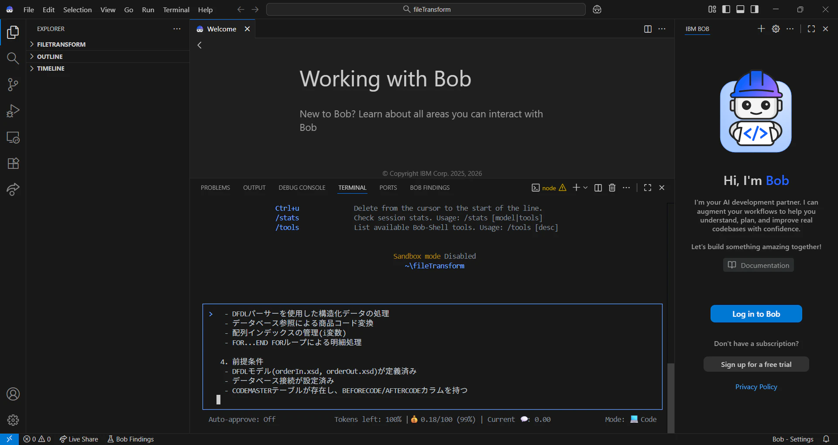Image resolution: width=838 pixels, height=445 pixels.
Task: Close the IBM Bob panel
Action: [825, 29]
